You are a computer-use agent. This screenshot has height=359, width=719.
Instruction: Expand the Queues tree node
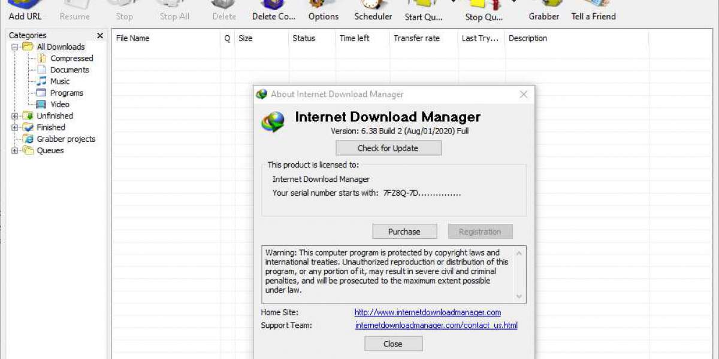[x=15, y=151]
